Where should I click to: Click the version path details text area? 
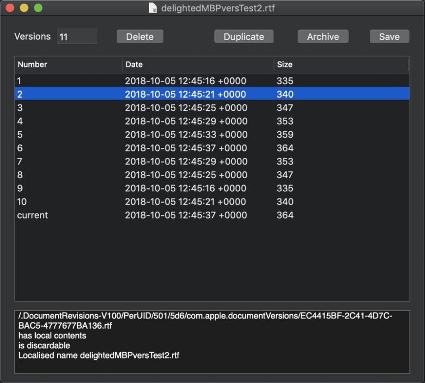[x=212, y=341]
